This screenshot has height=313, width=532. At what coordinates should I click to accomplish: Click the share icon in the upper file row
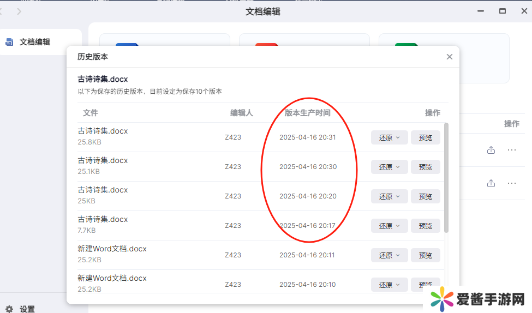click(491, 150)
